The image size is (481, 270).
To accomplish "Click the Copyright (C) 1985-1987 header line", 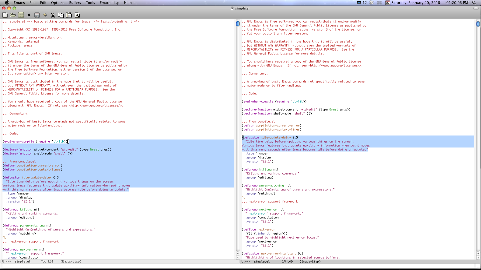I will point(62,29).
